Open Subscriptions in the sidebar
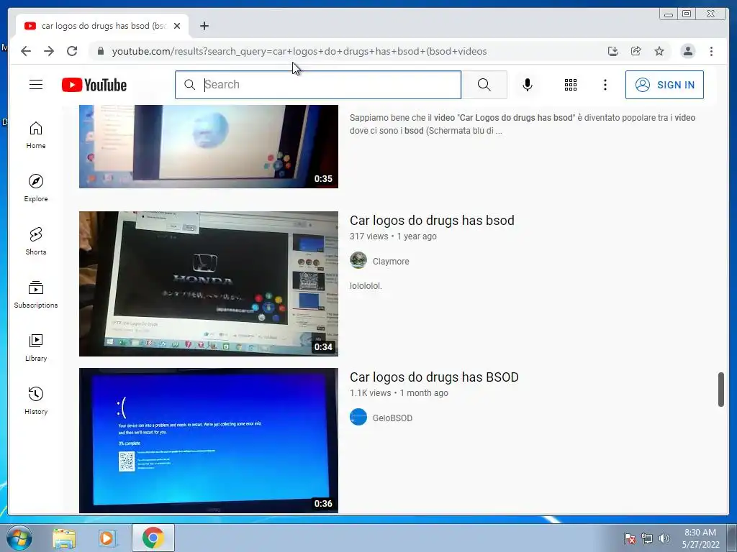This screenshot has width=737, height=552. click(x=36, y=294)
